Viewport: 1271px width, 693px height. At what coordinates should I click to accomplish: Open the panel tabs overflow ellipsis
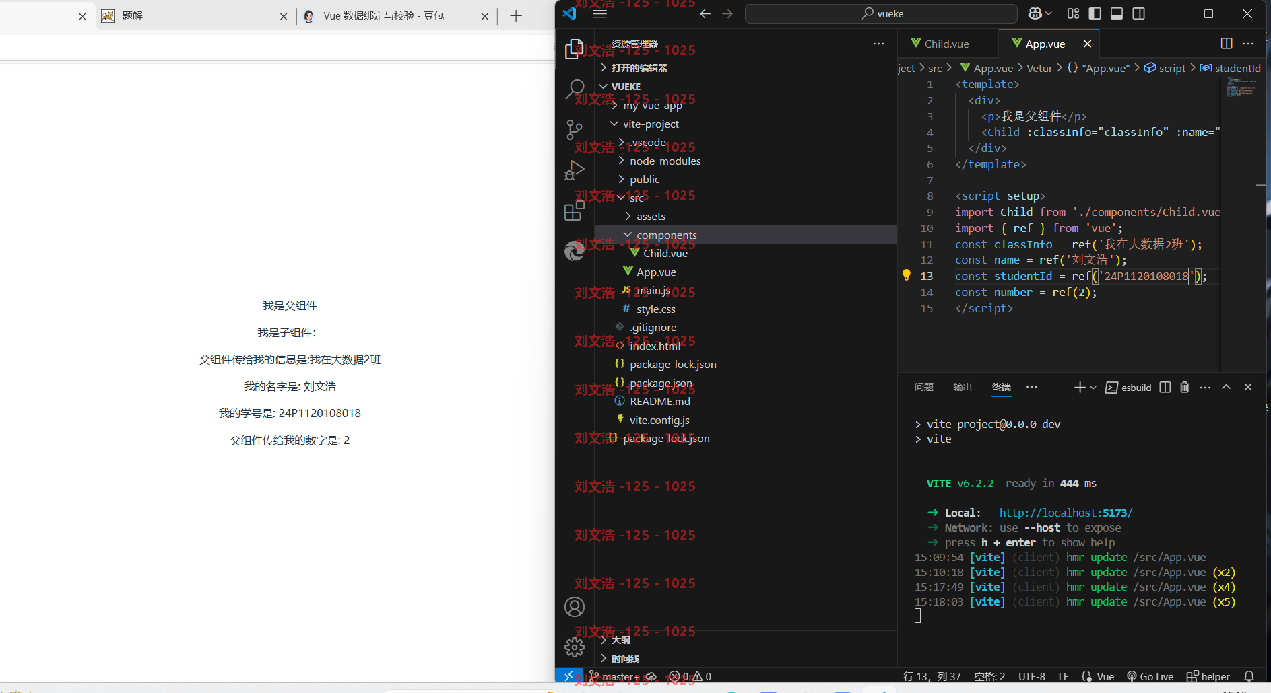coord(1032,387)
